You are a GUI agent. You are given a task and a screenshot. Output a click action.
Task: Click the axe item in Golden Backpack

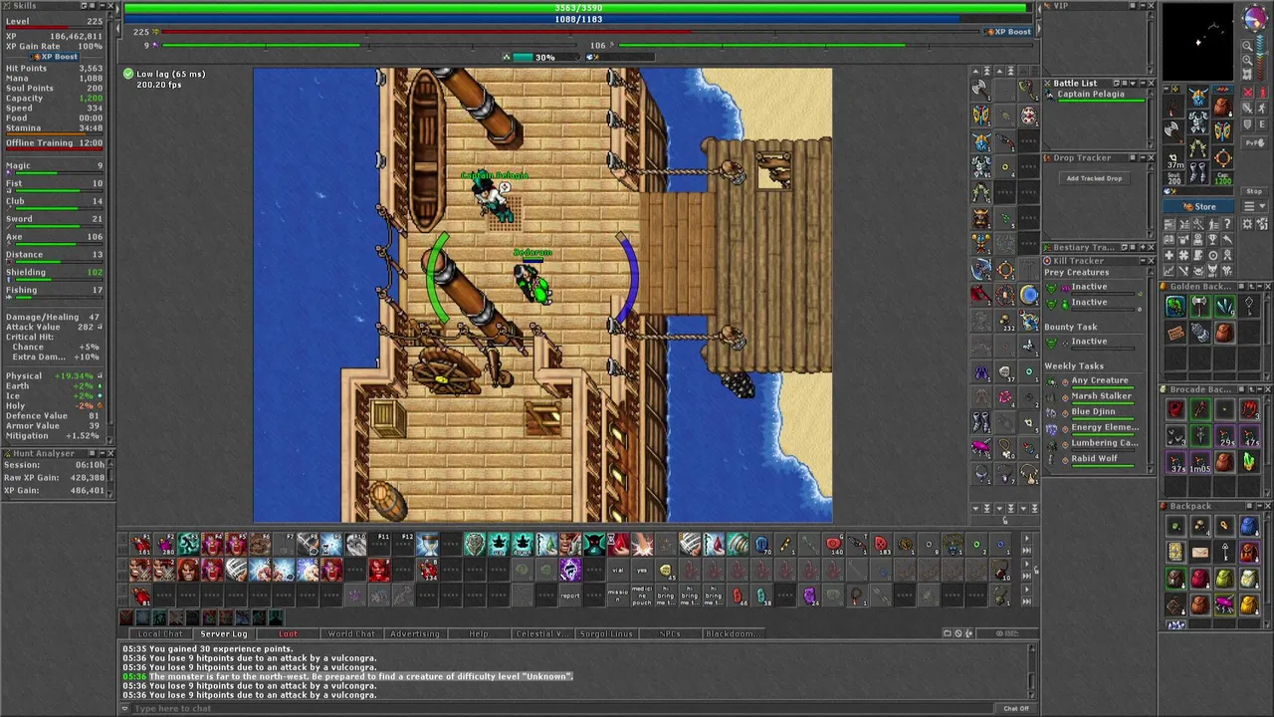pyautogui.click(x=1199, y=306)
